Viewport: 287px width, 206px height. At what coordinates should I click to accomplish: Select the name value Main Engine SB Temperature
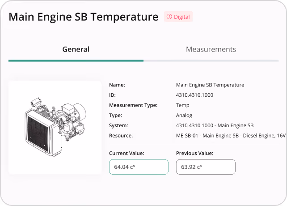[x=210, y=85]
